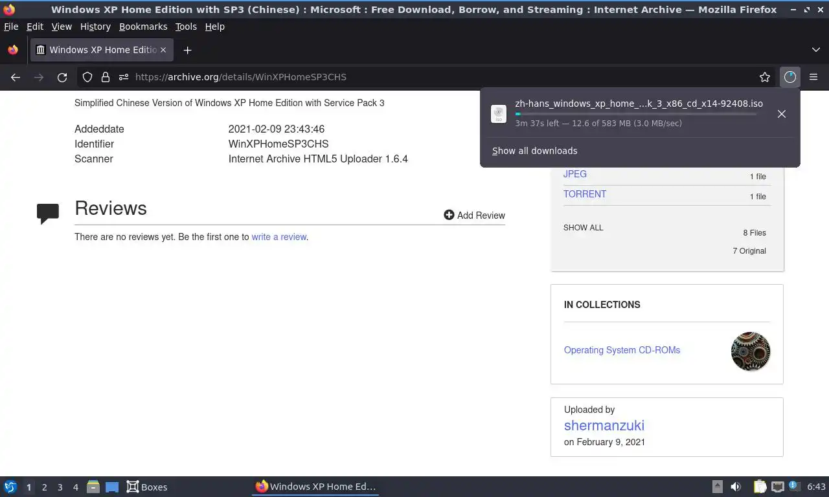The image size is (829, 497).
Task: Cancel the ISO download with X
Action: (782, 114)
